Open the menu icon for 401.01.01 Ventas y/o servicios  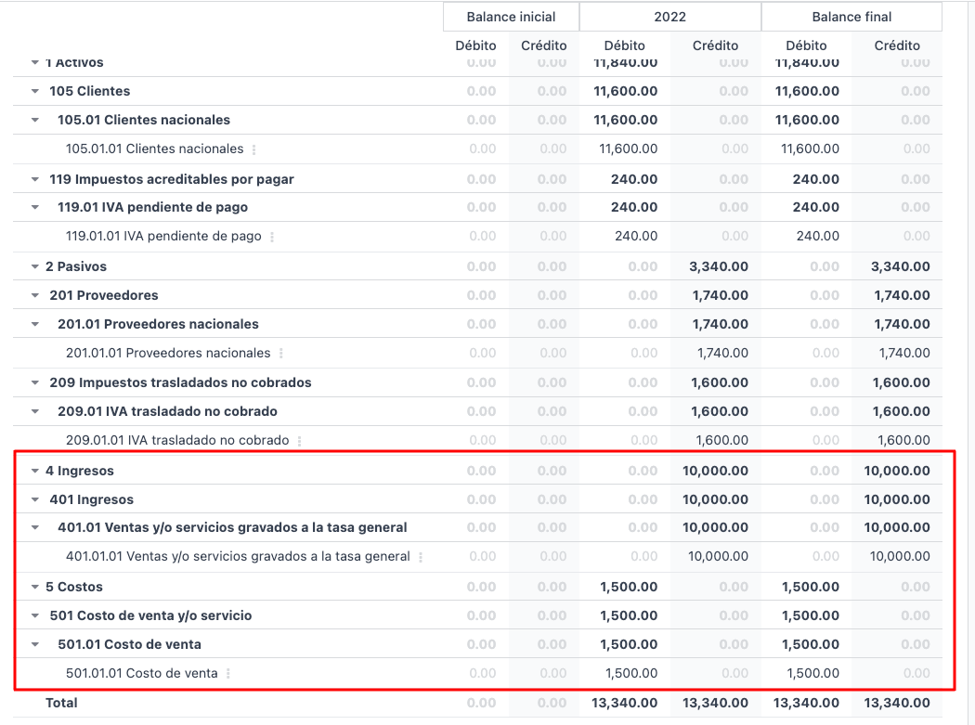coord(421,558)
